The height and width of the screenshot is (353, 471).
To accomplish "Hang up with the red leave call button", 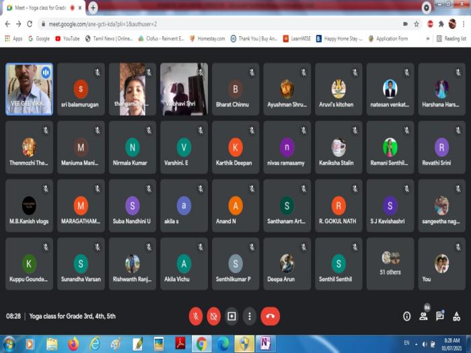I will (x=270, y=316).
